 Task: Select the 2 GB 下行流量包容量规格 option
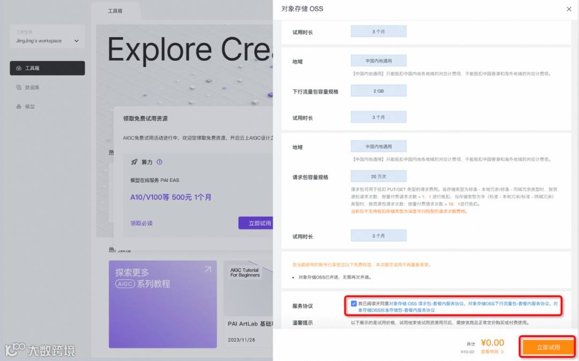(378, 91)
